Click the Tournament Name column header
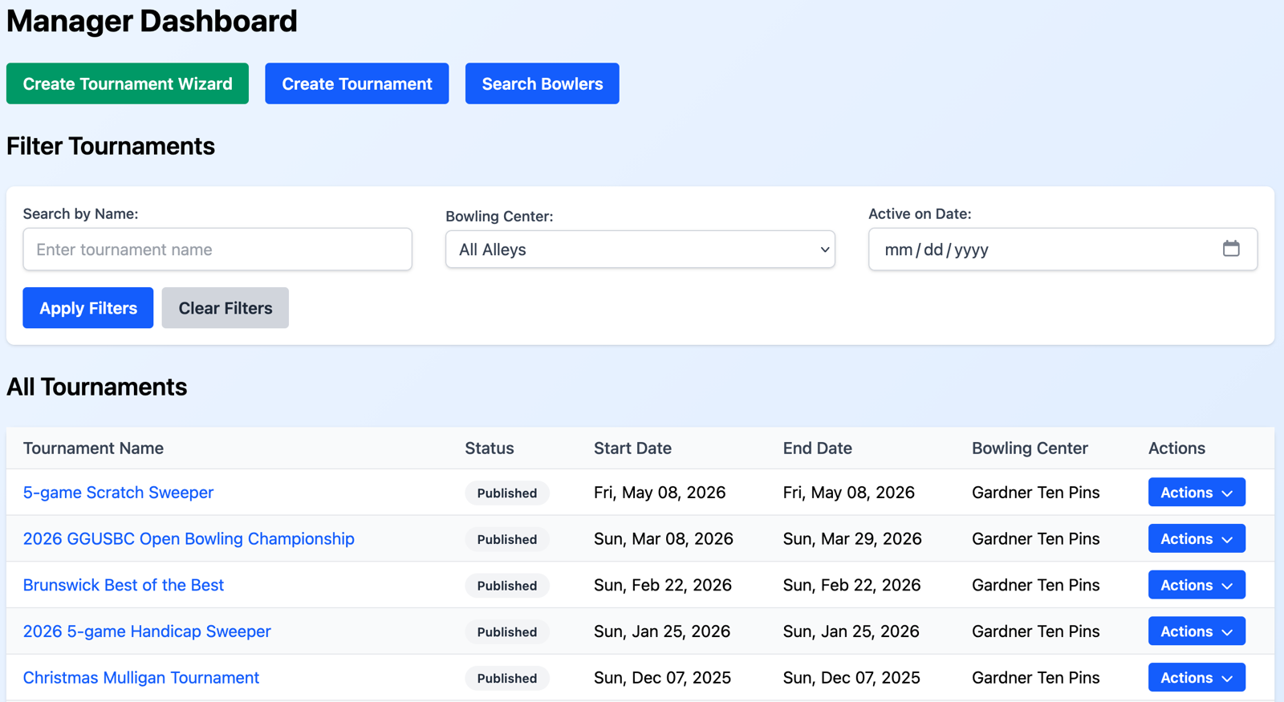 coord(93,448)
